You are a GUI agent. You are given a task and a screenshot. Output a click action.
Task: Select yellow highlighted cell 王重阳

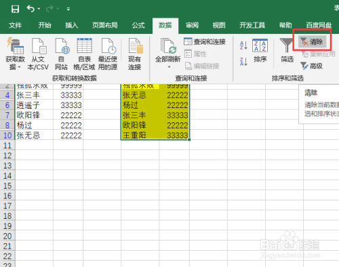point(140,135)
